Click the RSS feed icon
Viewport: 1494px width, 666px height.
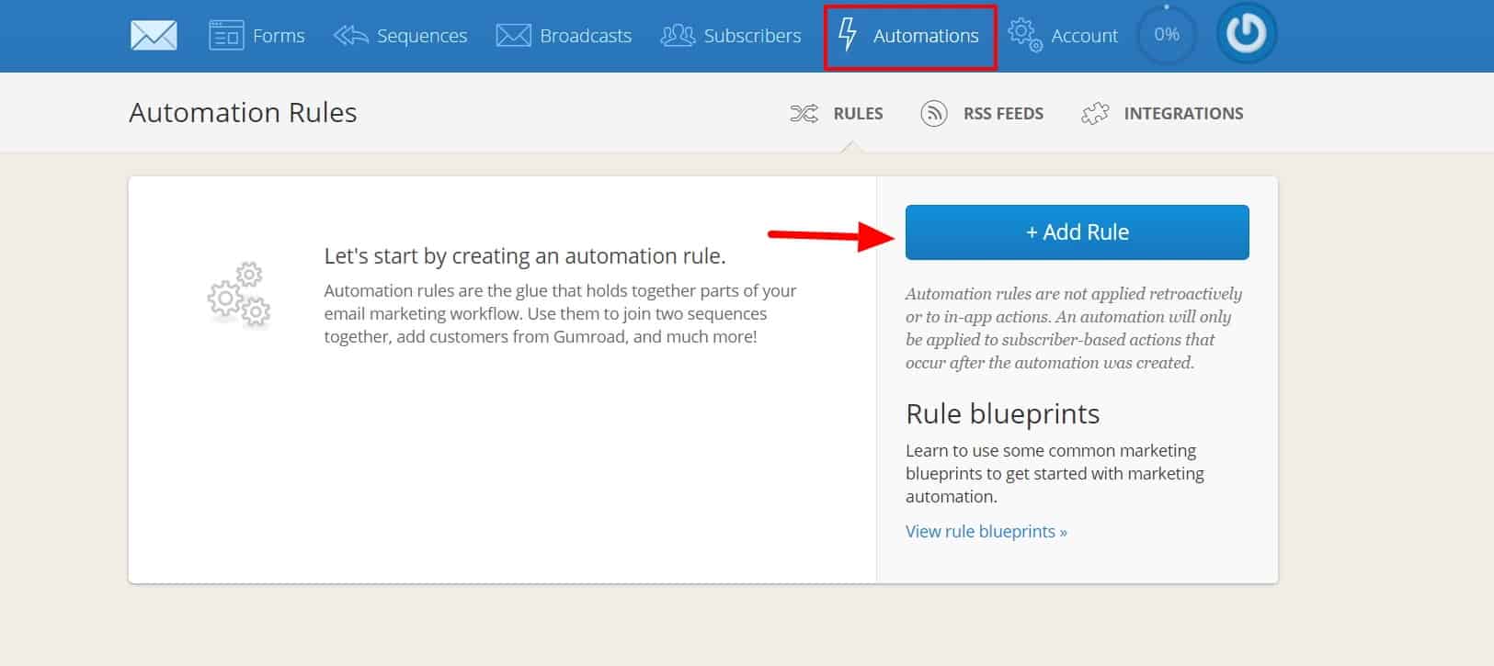(934, 114)
